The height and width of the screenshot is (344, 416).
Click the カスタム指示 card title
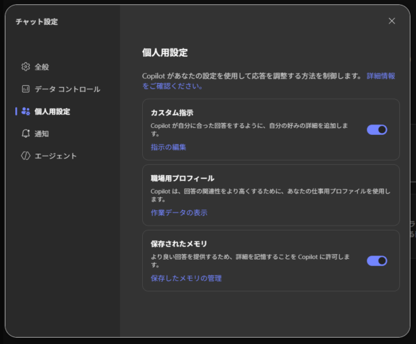(172, 112)
